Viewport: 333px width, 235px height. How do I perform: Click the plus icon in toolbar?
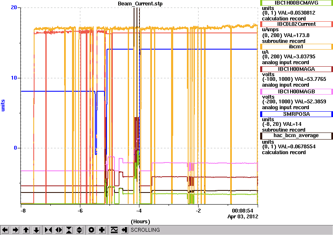tap(102, 230)
